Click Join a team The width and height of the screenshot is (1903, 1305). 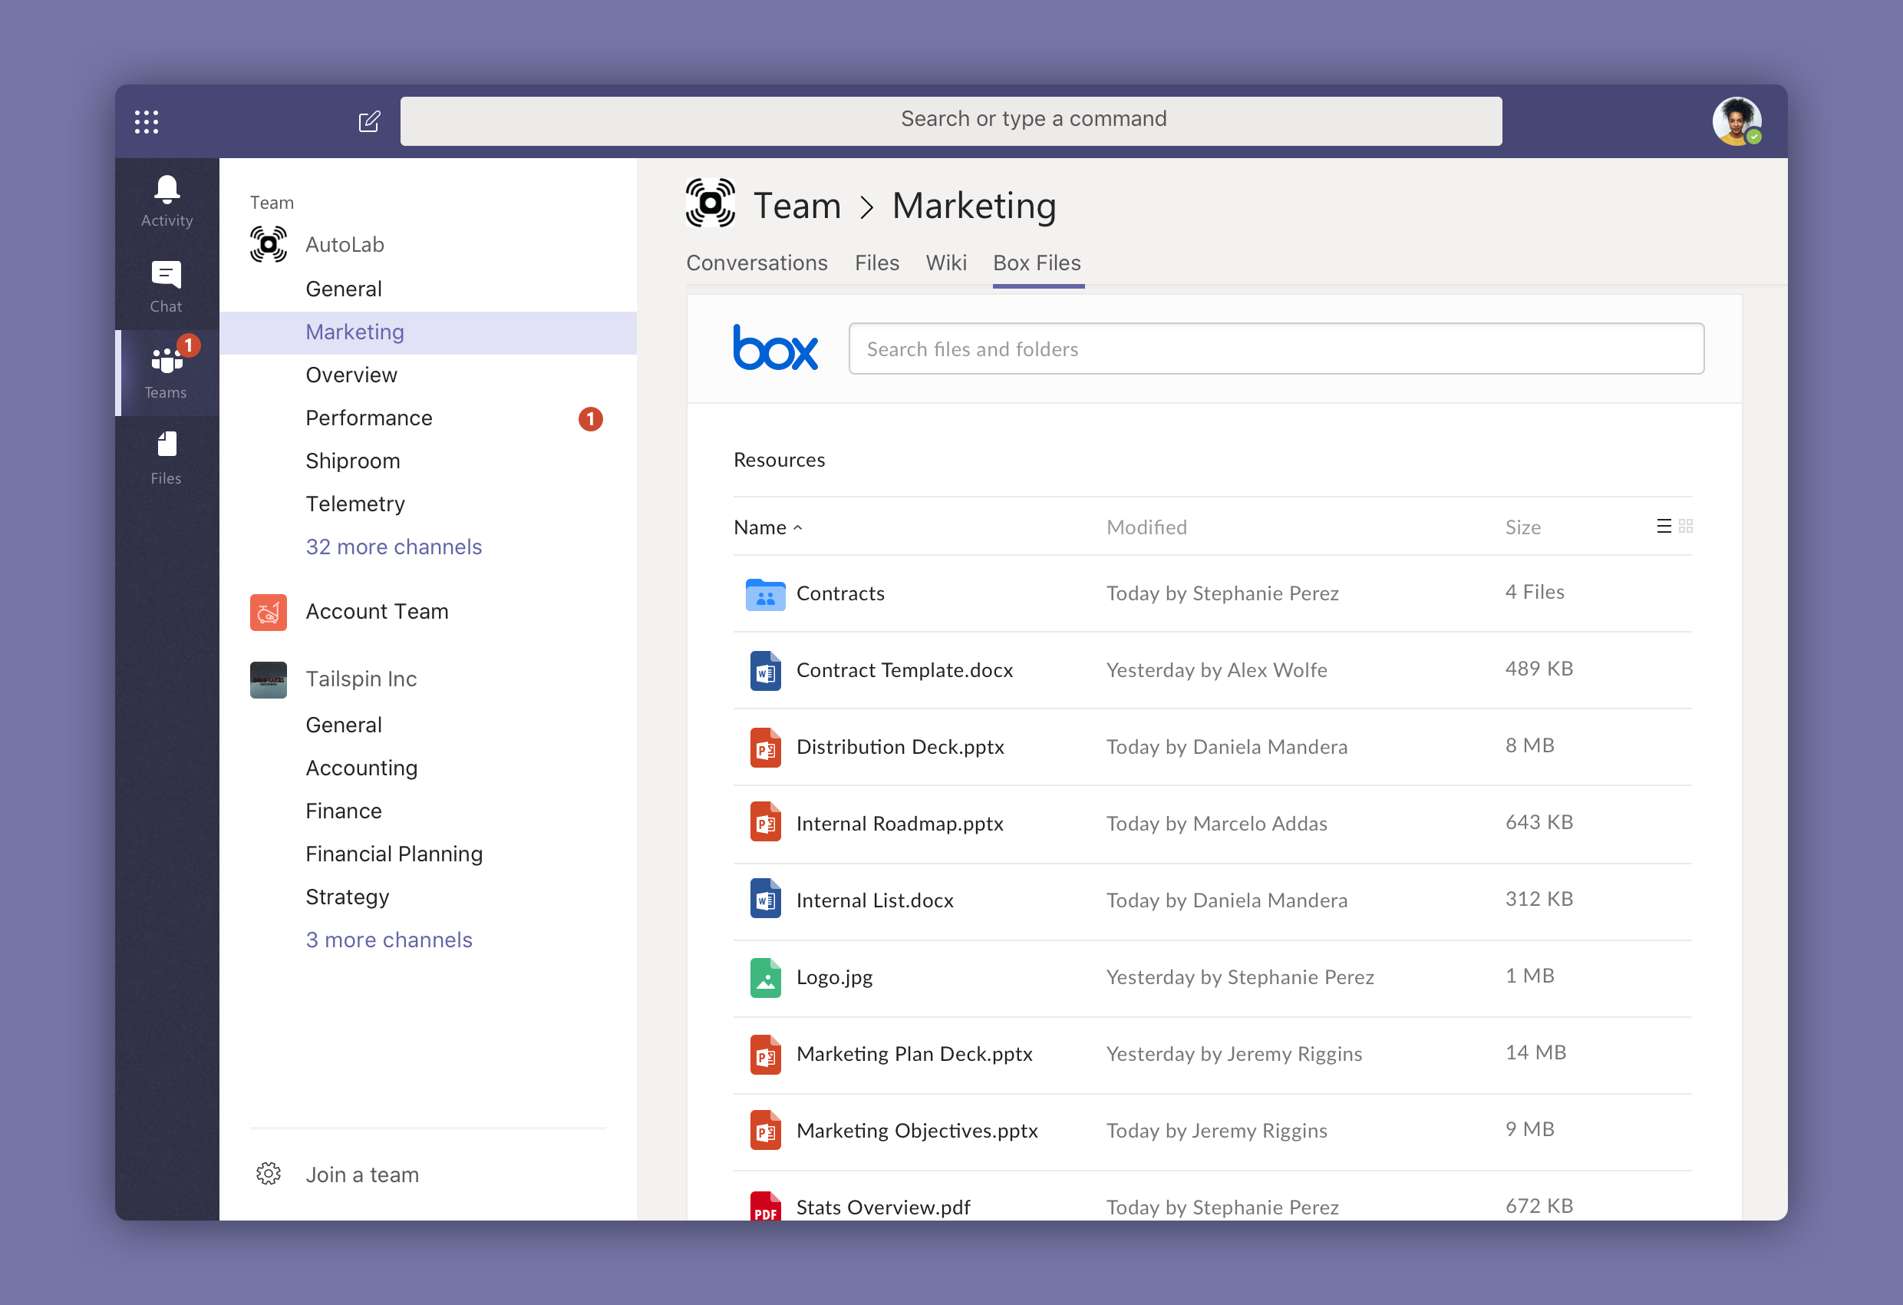click(361, 1174)
